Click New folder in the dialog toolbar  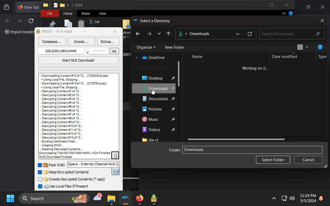(x=175, y=47)
